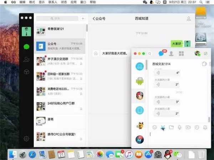Switch to QQ contacts tab
The image size is (214, 160).
[172, 53]
